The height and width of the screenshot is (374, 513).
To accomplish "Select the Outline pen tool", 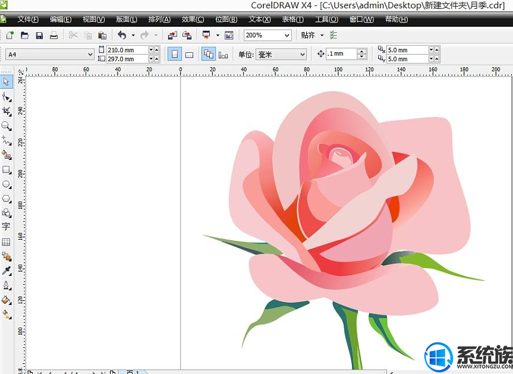I will point(7,285).
